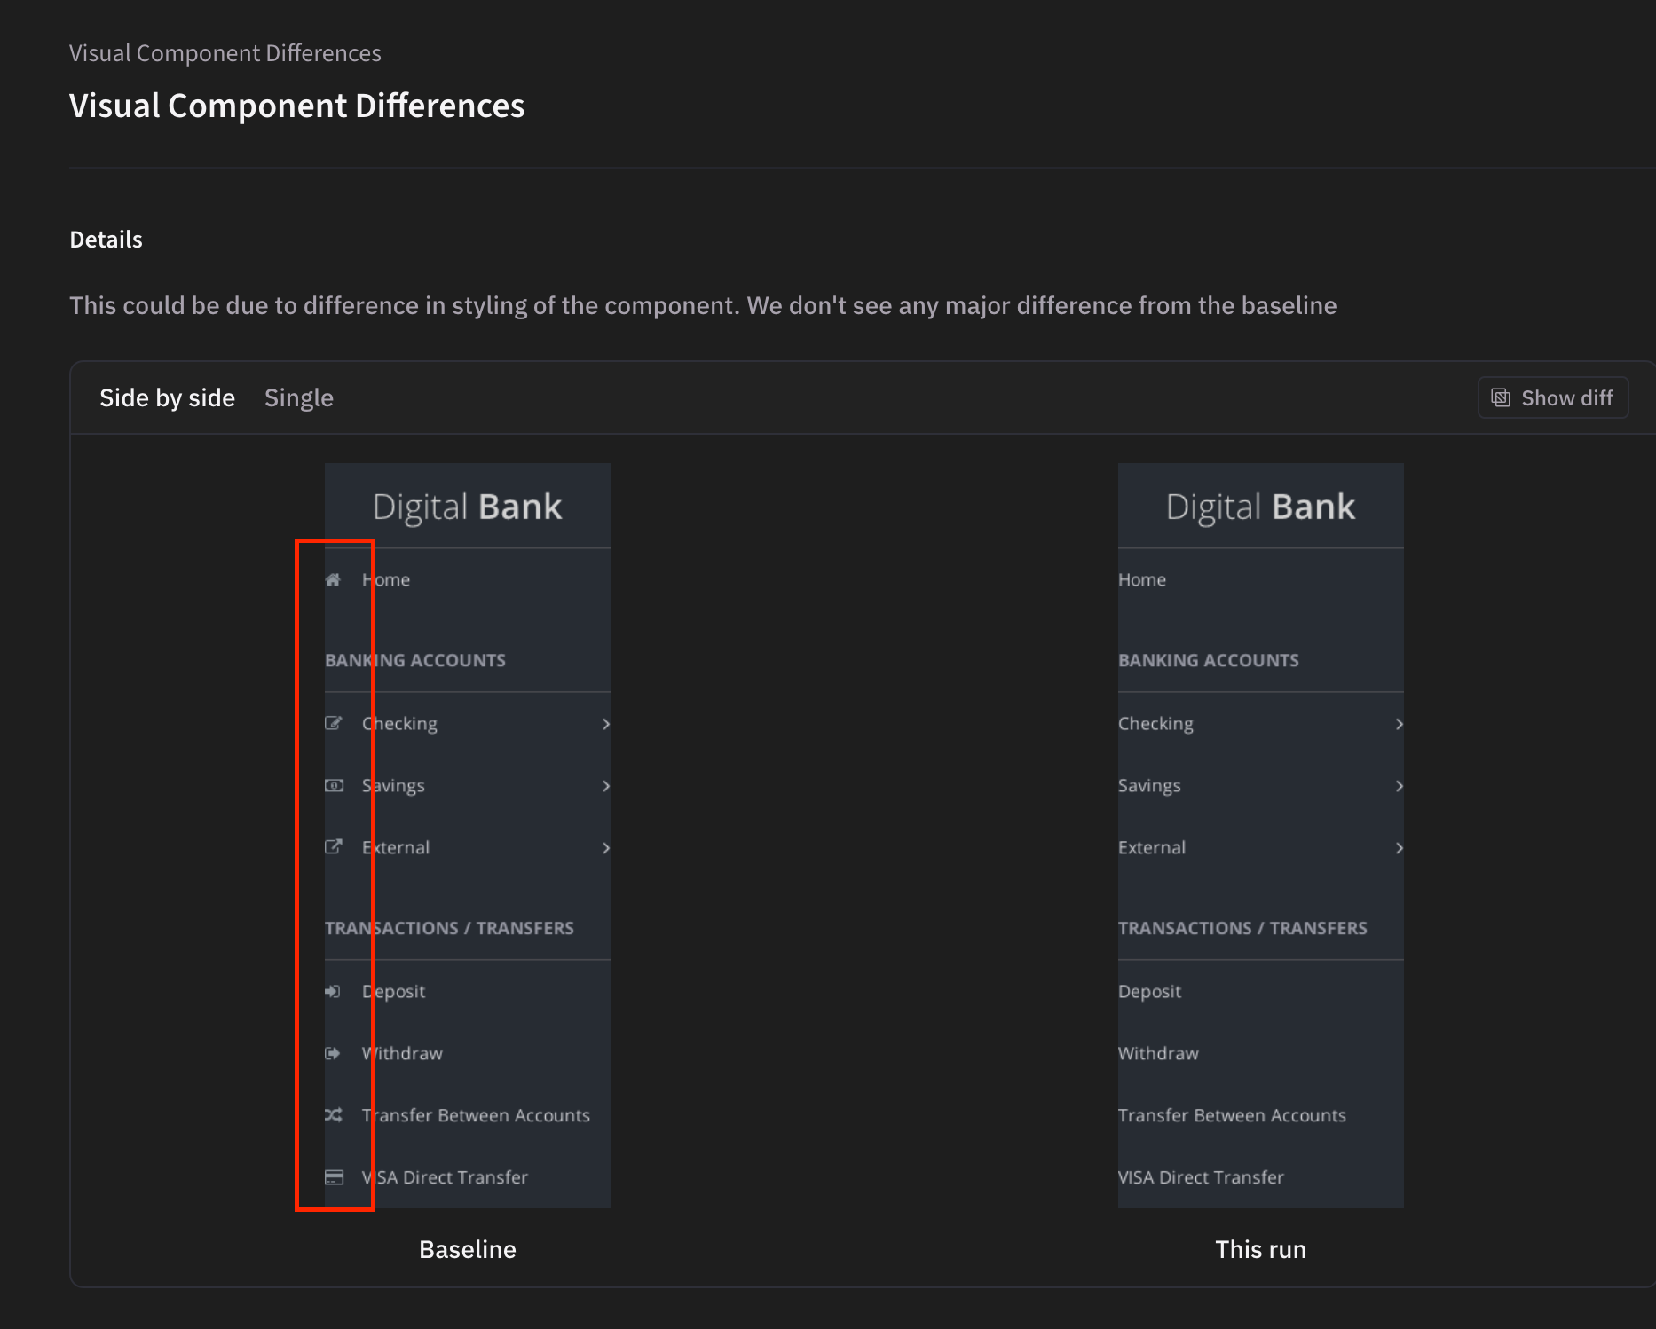Click the Checking edit icon in Baseline
Screen dimensions: 1656x1329
(333, 723)
